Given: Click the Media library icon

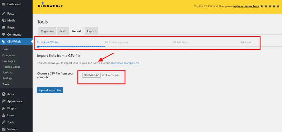Looking at the screenshot, I should click(x=4, y=20).
